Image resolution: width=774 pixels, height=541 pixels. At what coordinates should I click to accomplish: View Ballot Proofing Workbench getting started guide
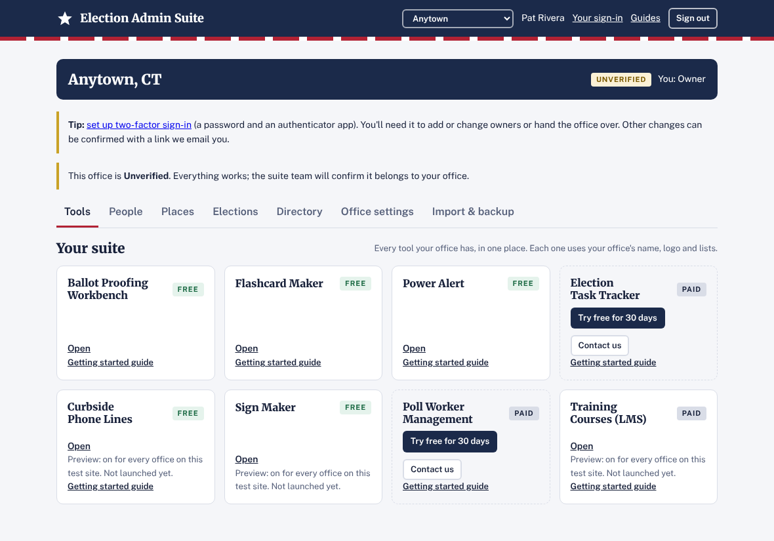[x=111, y=363]
